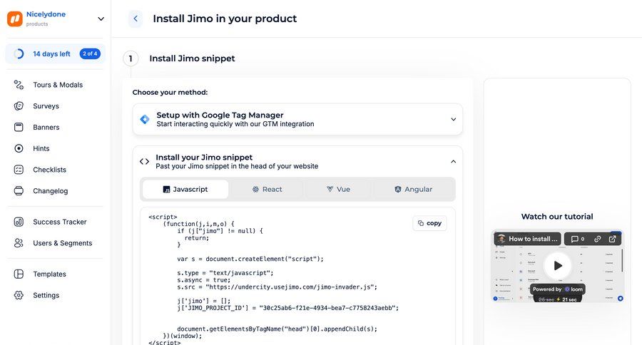Go back with the left arrow button

coord(136,19)
